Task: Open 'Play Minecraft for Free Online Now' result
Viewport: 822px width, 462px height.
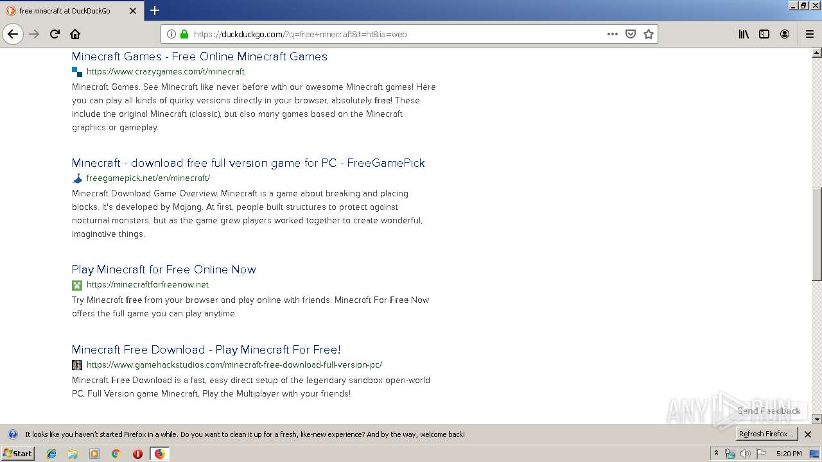Action: tap(164, 269)
